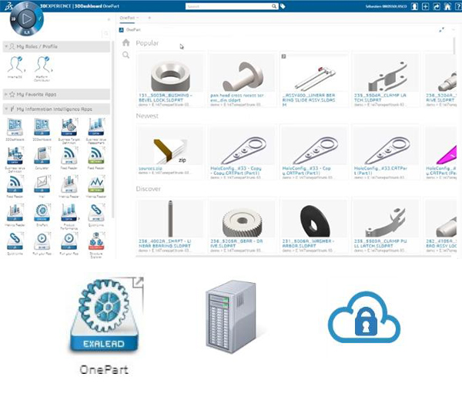Collapse My Information Intelligence Apps section
462x414 pixels.
pyautogui.click(x=8, y=109)
